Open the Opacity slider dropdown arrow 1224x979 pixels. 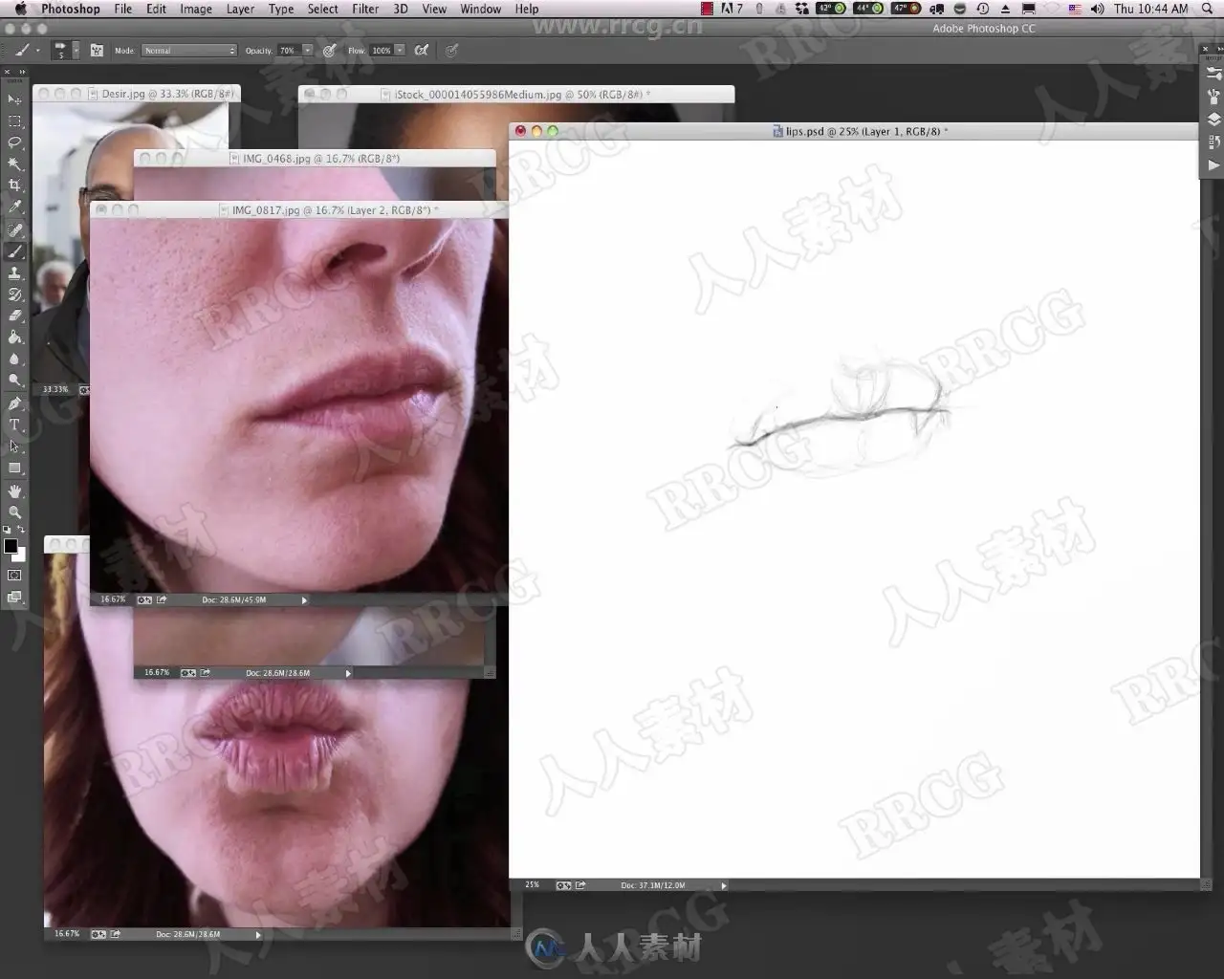pyautogui.click(x=307, y=51)
